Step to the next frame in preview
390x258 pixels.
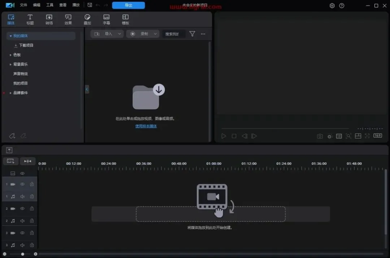pyautogui.click(x=254, y=136)
